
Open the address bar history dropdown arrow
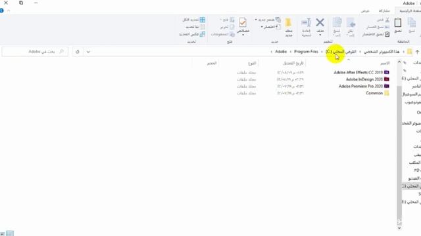pyautogui.click(x=88, y=52)
